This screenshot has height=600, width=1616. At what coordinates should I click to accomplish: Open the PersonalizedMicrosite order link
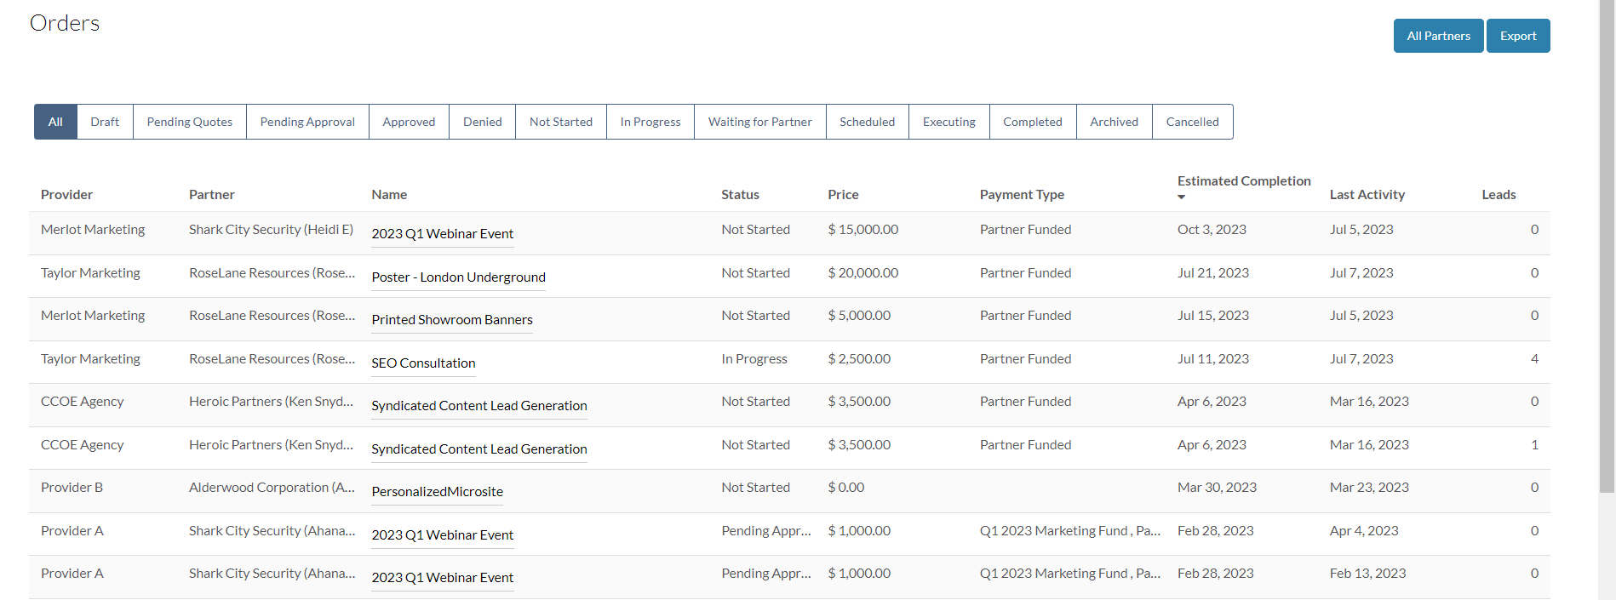click(x=437, y=492)
